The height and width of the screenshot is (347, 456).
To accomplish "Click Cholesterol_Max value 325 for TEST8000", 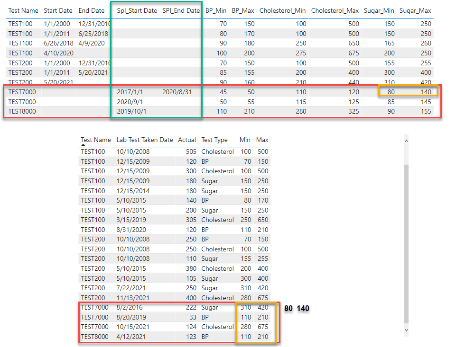I will pyautogui.click(x=354, y=111).
